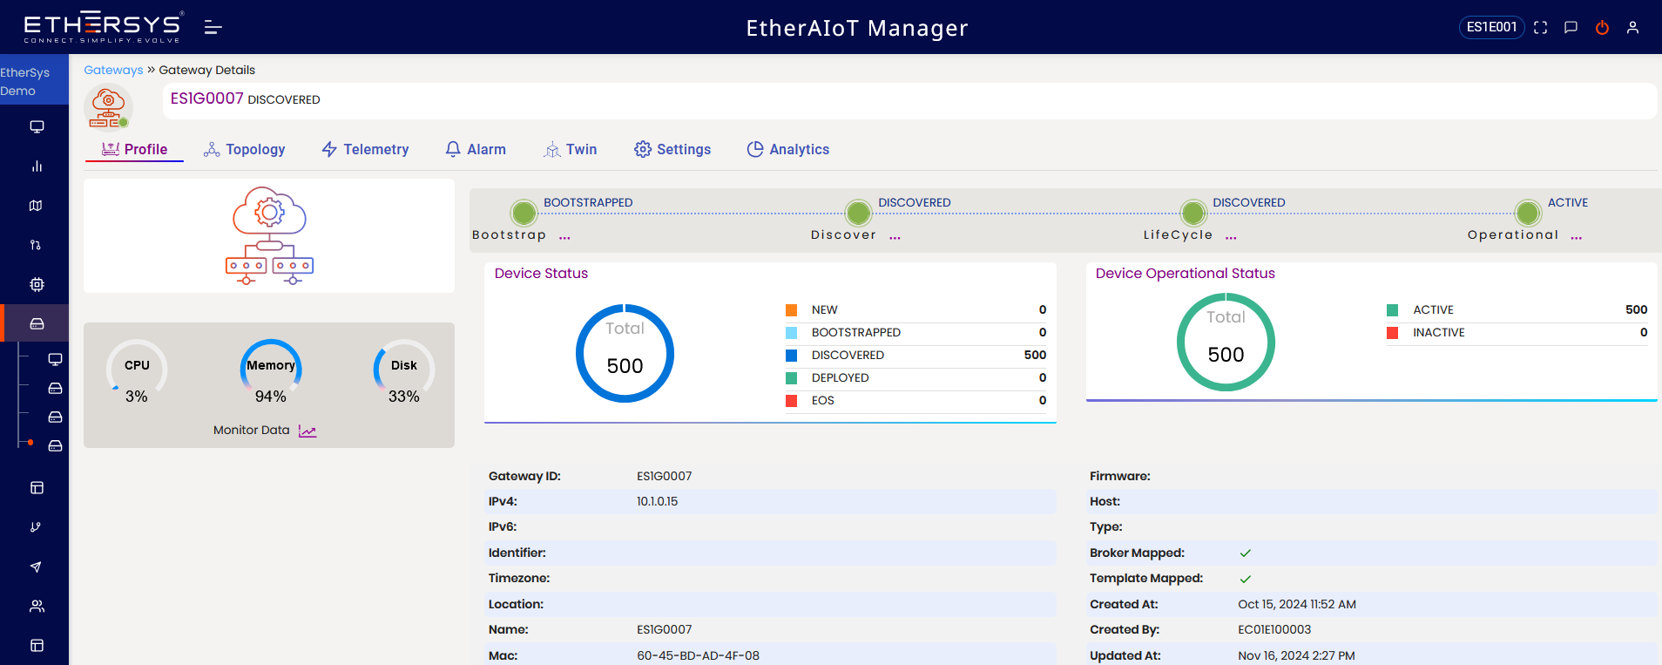Click the red INACTIVE legend swatch
Screen dimensions: 1662x665
tap(1392, 333)
